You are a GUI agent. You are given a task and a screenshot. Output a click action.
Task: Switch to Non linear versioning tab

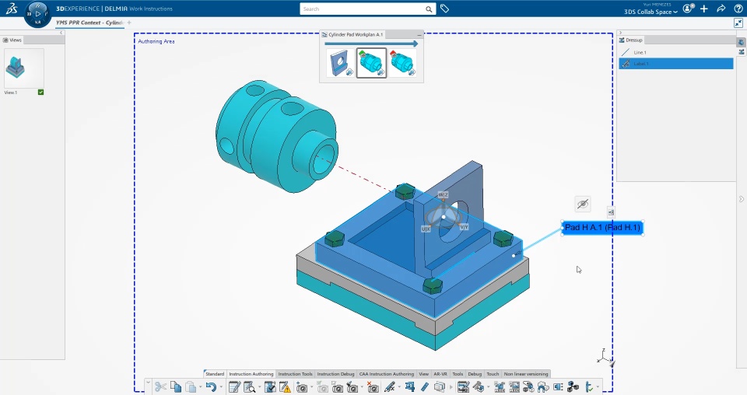click(x=526, y=374)
